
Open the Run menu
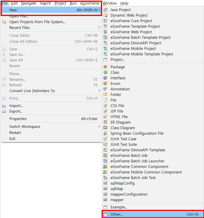pos(73,3)
